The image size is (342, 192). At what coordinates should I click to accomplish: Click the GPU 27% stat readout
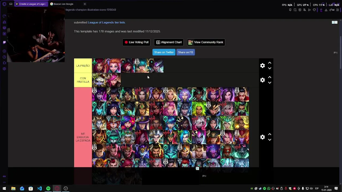pos(303,5)
